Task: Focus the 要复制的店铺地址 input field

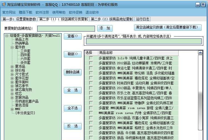Action: [66, 28]
